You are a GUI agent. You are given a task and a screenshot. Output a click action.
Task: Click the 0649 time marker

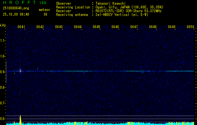[172, 27]
